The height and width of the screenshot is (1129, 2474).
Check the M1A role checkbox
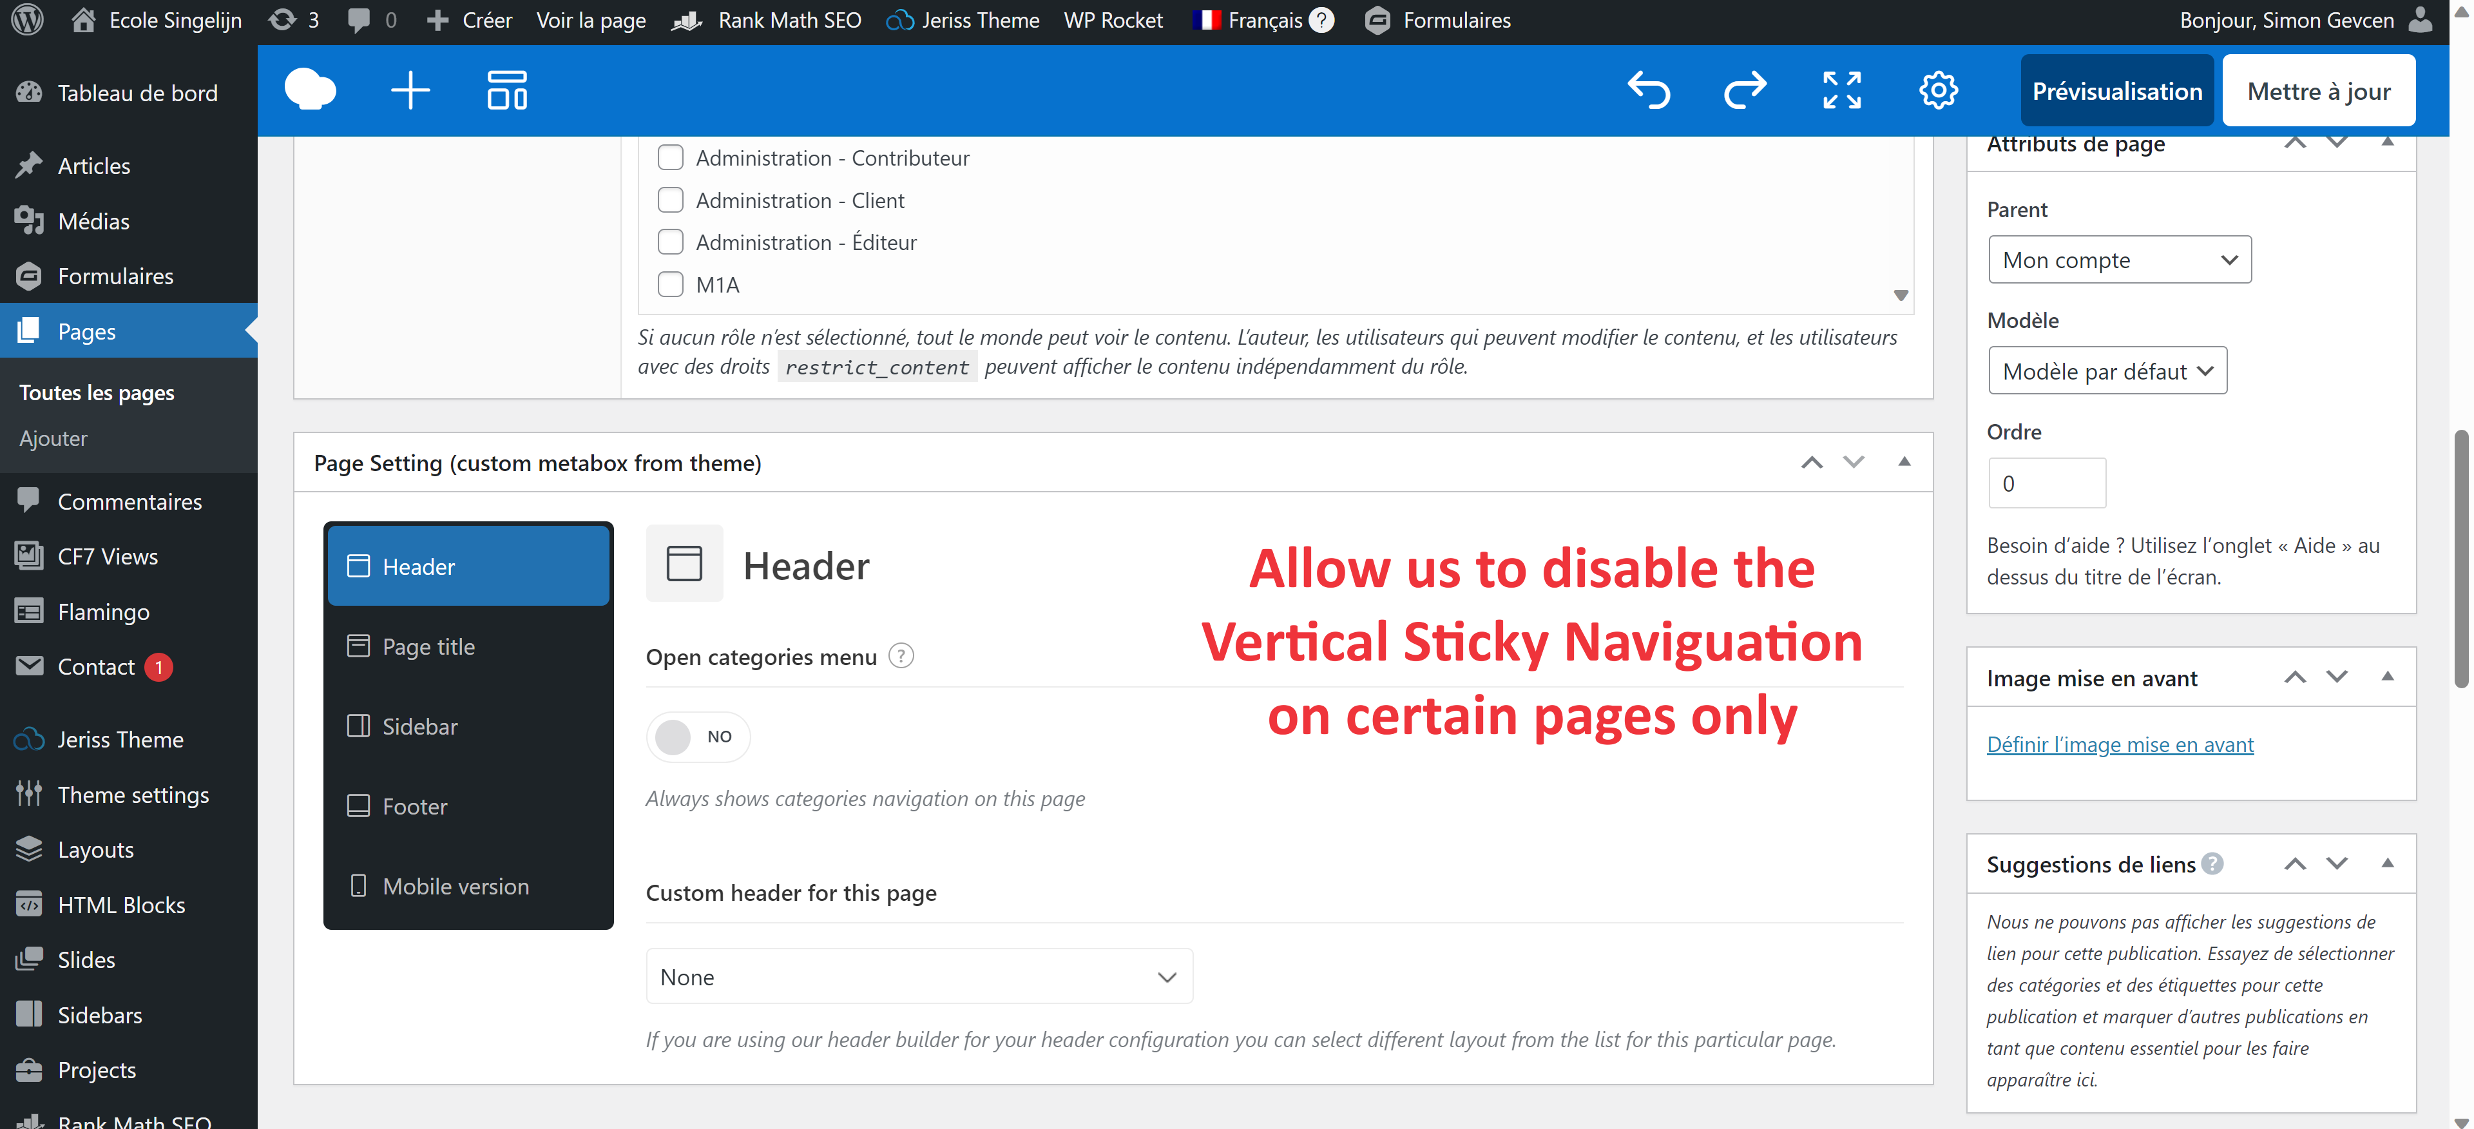(x=670, y=284)
